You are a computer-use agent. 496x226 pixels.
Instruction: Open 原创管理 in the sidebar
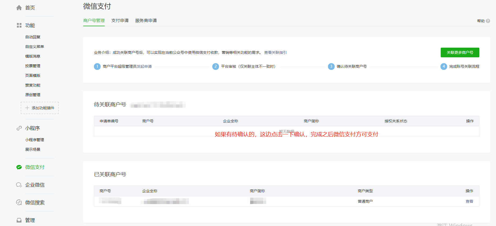point(33,95)
